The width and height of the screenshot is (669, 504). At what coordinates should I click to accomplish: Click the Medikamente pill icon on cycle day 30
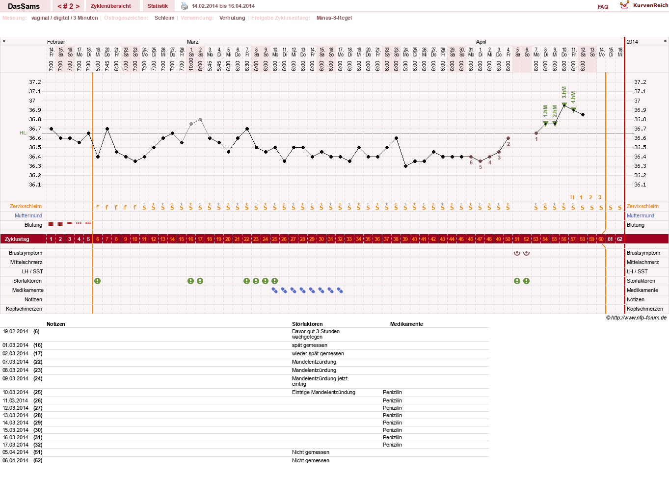click(x=321, y=291)
